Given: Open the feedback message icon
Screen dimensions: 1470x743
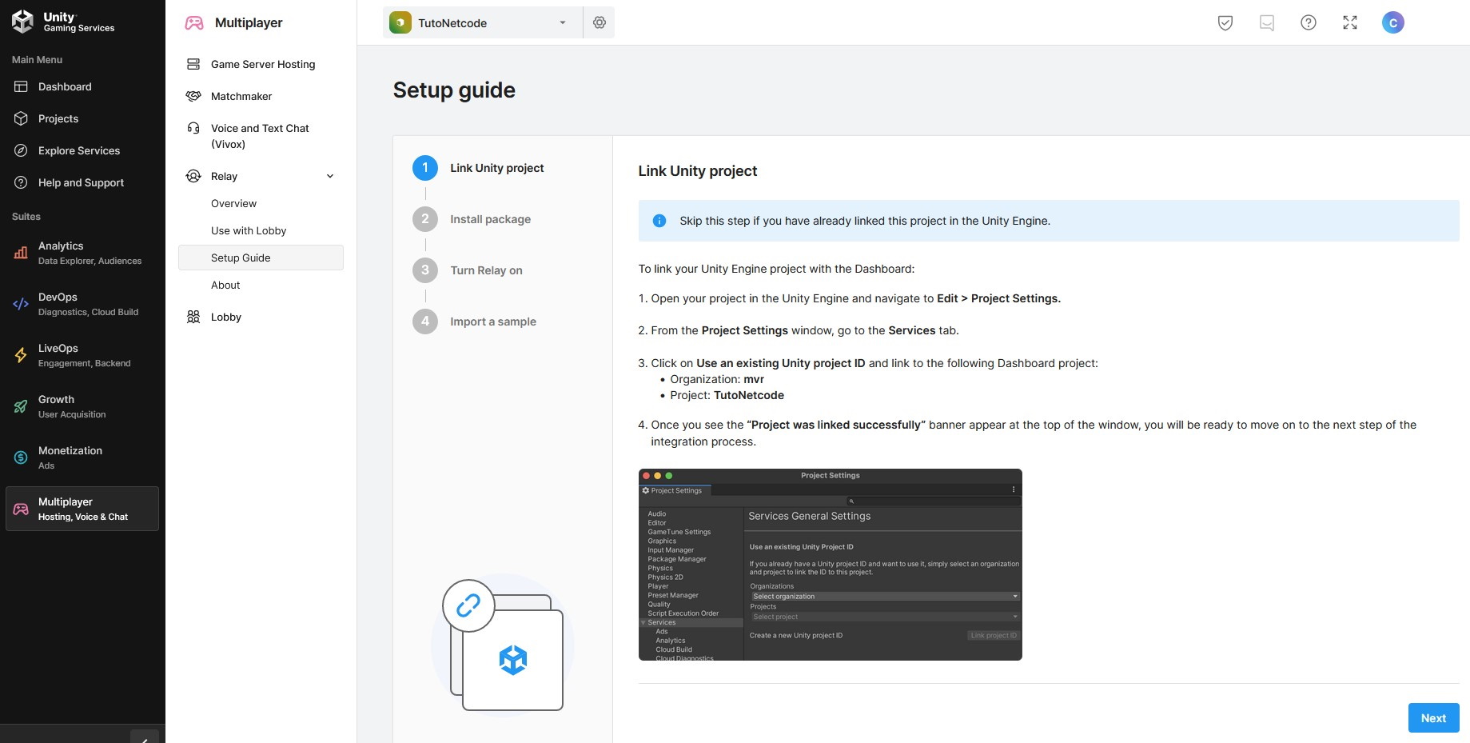Looking at the screenshot, I should tap(1267, 22).
